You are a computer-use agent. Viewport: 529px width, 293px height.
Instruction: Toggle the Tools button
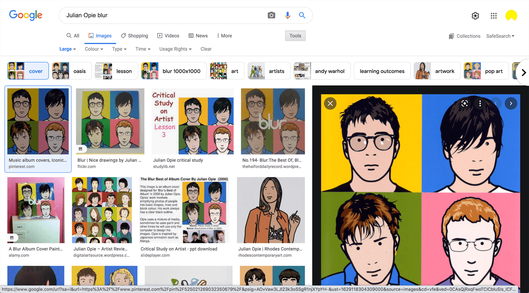click(x=295, y=36)
